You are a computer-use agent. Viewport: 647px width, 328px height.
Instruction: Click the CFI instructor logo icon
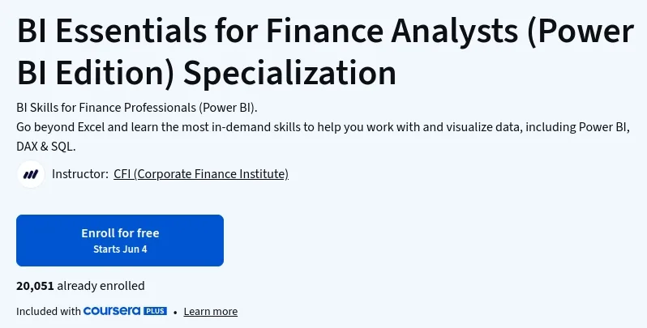click(31, 174)
